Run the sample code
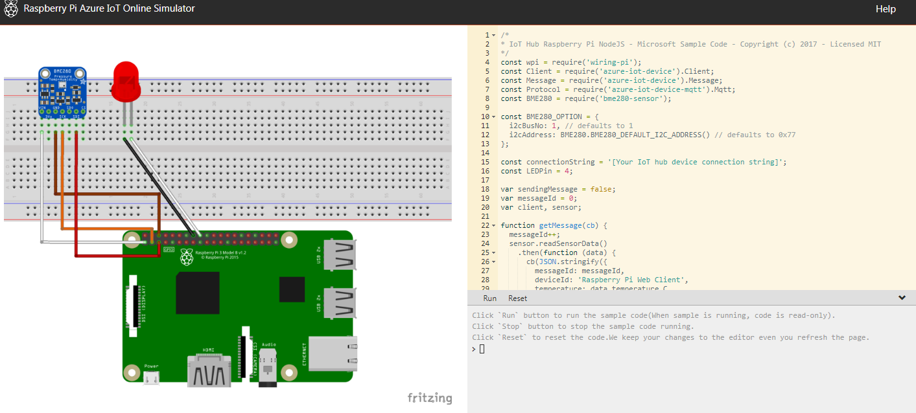Viewport: 916px width, 413px height. tap(490, 298)
